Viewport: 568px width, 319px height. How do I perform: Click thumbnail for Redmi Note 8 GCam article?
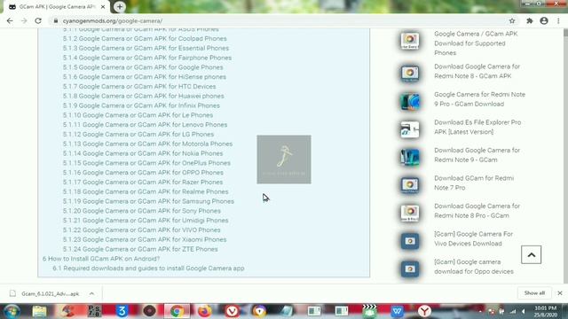click(x=410, y=74)
